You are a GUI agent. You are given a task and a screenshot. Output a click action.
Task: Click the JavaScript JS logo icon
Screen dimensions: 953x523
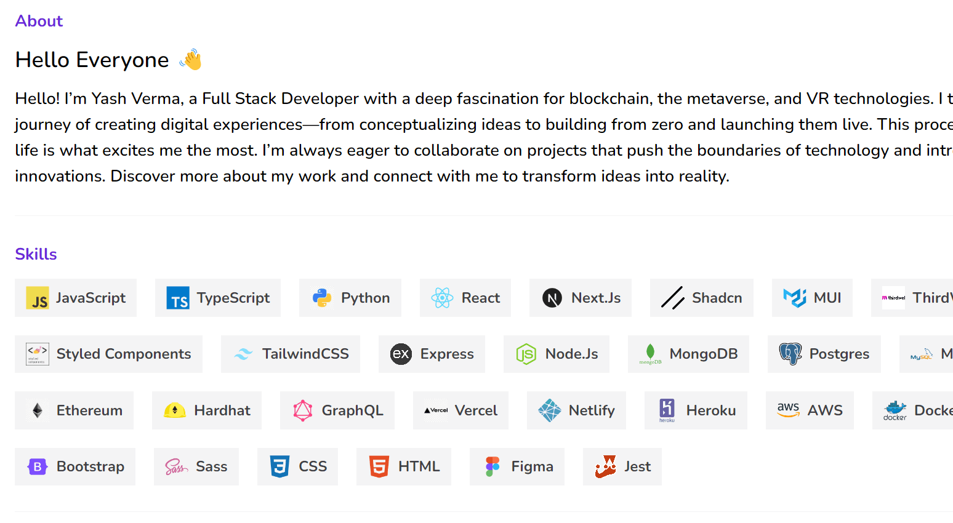(38, 298)
